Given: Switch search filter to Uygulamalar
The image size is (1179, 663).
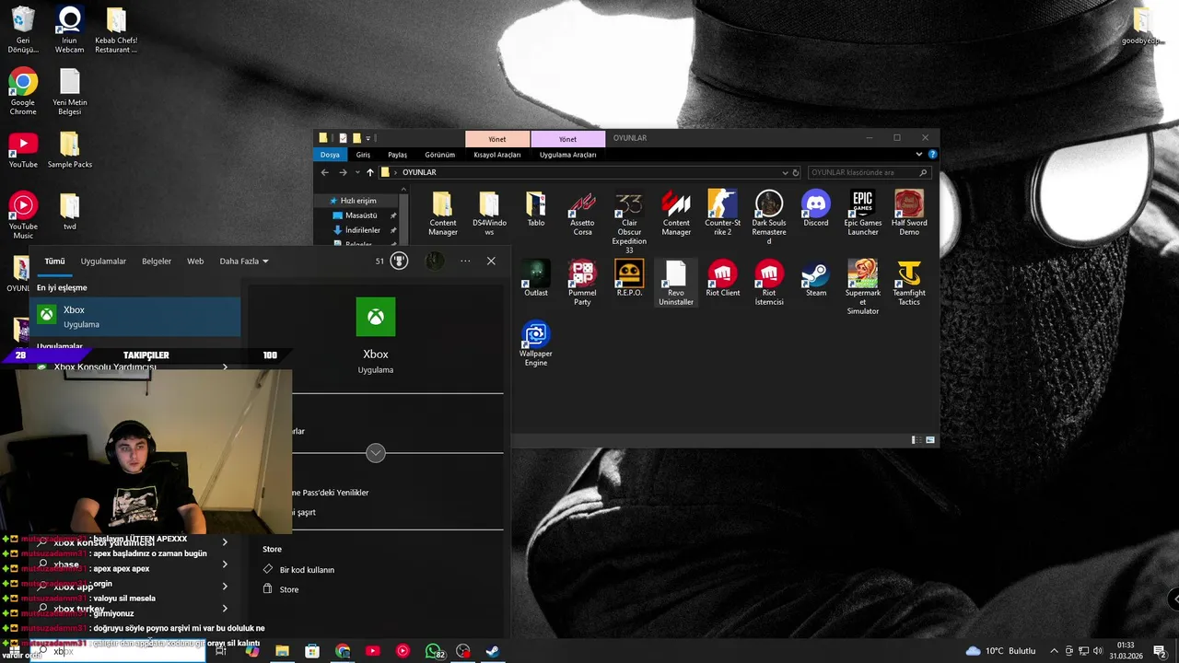Looking at the screenshot, I should (103, 261).
